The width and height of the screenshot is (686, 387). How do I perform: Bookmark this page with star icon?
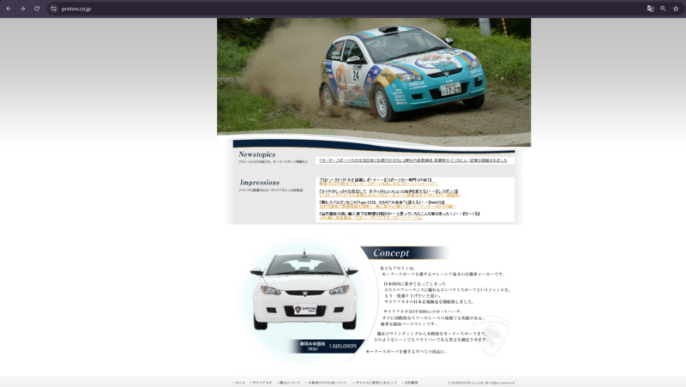point(676,8)
